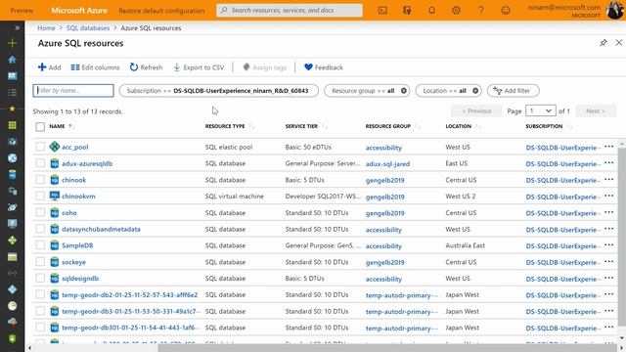
Task: Select all rows with the header checkbox
Action: click(x=40, y=127)
